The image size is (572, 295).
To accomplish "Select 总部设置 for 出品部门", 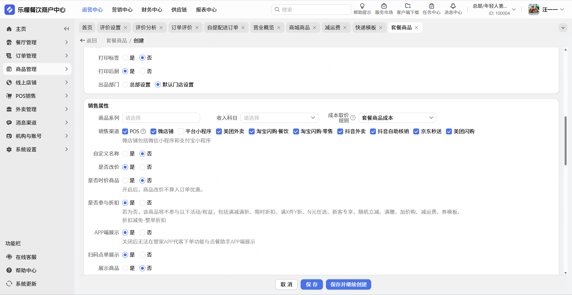I will pos(125,84).
